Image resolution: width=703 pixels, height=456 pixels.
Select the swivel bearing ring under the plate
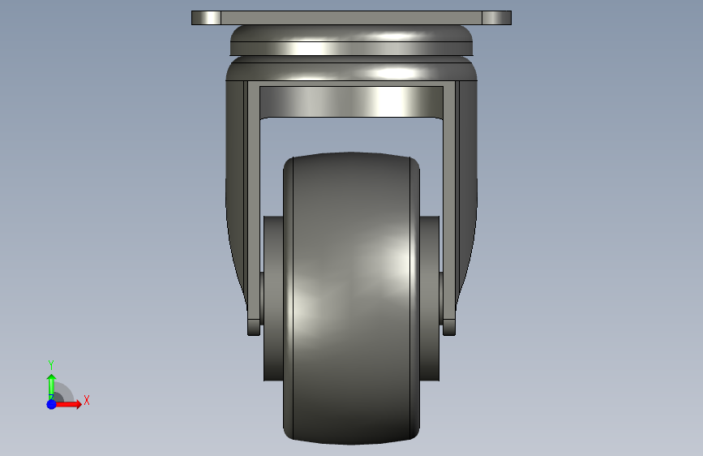tap(351, 41)
